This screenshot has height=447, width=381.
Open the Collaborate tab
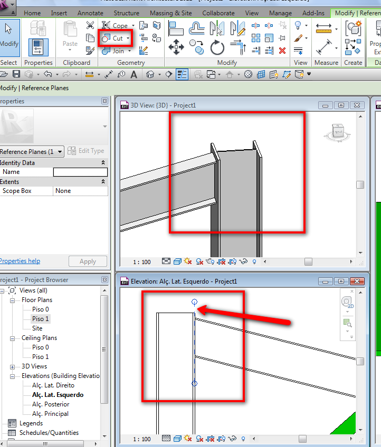click(x=218, y=13)
